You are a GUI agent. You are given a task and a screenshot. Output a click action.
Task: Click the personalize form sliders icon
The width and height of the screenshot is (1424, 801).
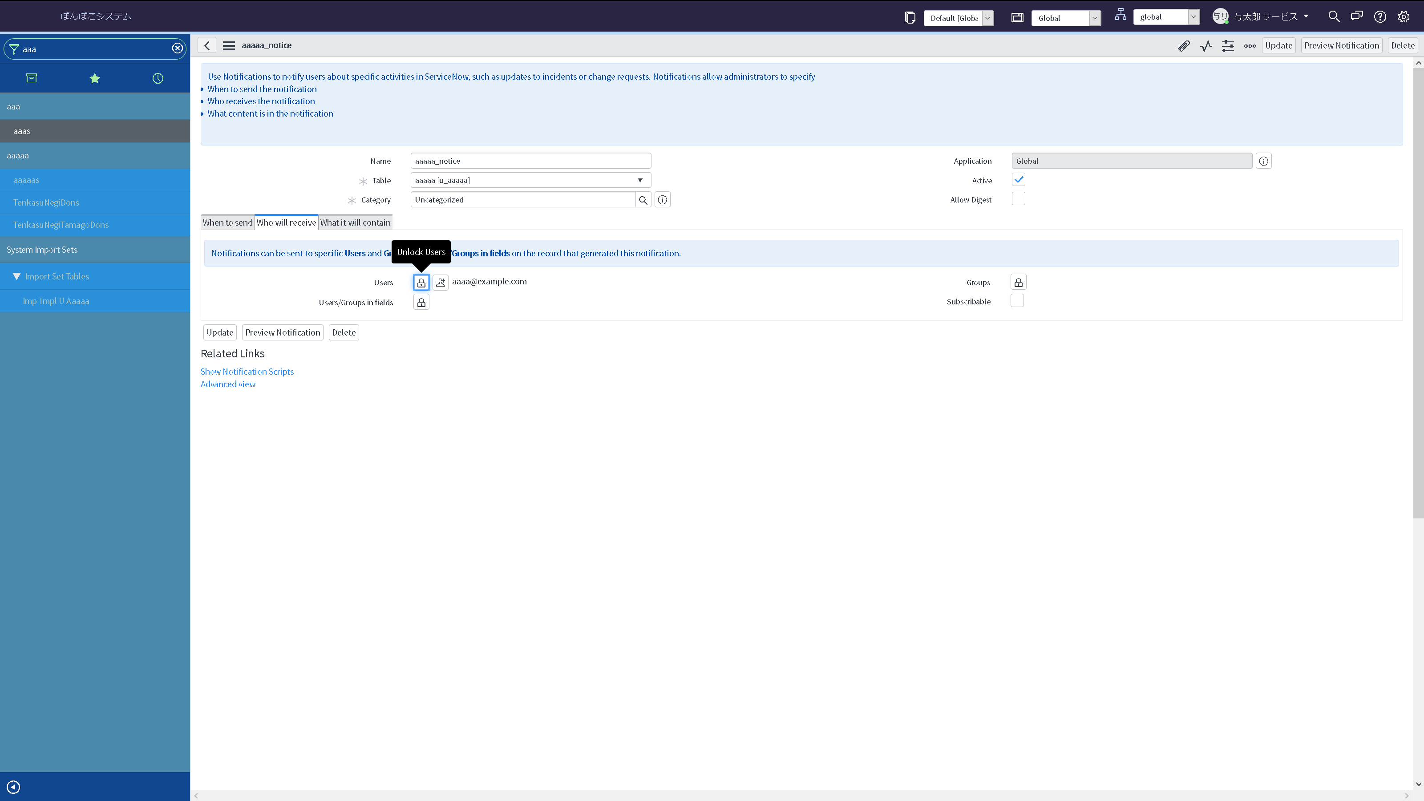1228,46
